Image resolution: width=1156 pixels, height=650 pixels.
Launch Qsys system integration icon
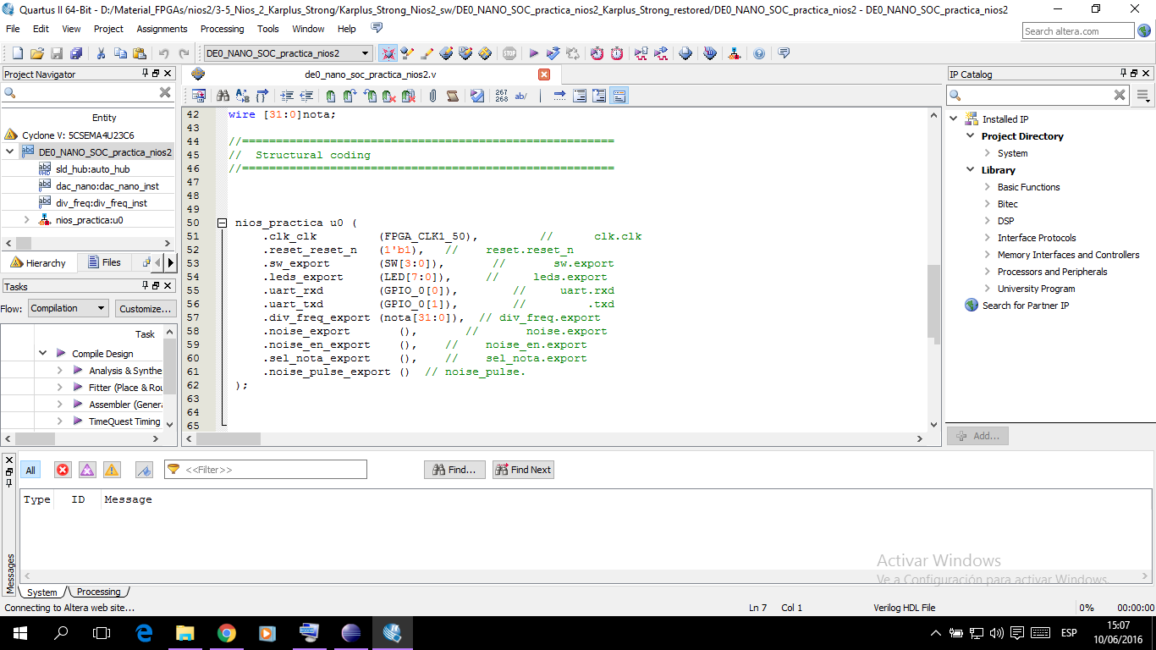735,53
